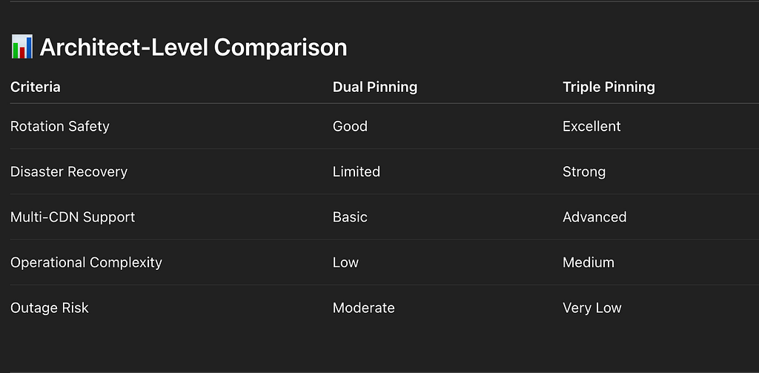Click the Strong cell for Disaster Recovery
The height and width of the screenshot is (373, 759).
click(x=584, y=172)
